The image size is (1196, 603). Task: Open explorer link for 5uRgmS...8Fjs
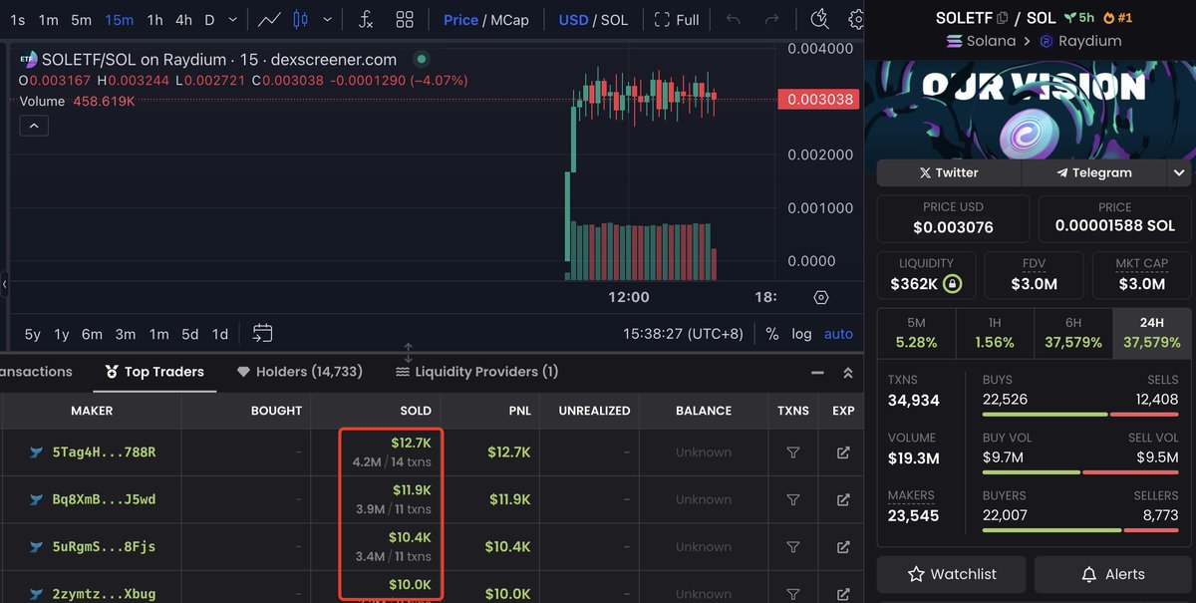coord(843,547)
